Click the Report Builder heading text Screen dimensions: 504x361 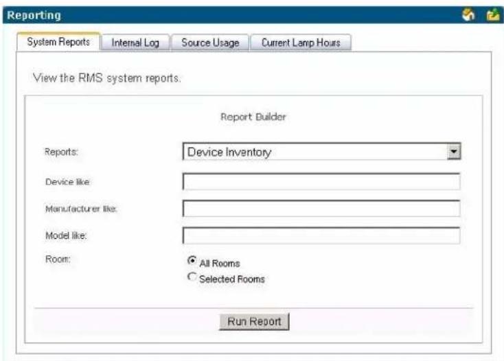(253, 117)
